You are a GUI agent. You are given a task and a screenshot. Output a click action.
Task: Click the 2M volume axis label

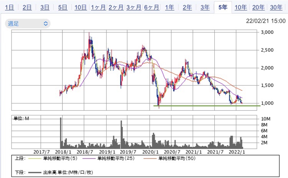[x=264, y=143]
